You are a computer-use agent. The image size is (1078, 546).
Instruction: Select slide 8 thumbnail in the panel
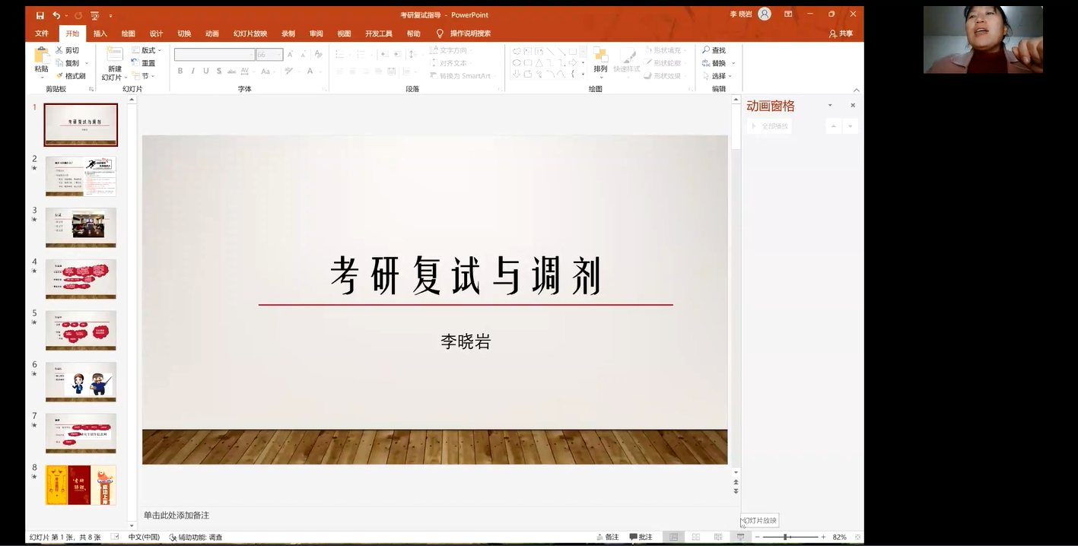point(81,485)
